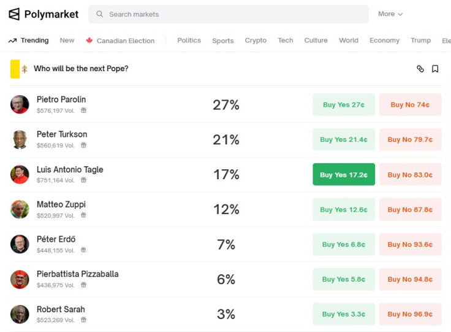This screenshot has height=332, width=451.
Task: Buy No 79.7¢ for Peter Turkson
Action: point(410,140)
